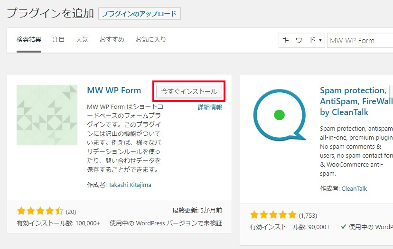This screenshot has height=249, width=393.
Task: Open 詳細情報 link for MW WP Form
Action: coord(210,107)
